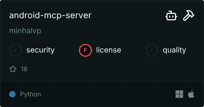Click the quality grade dash badge

pos(152,50)
